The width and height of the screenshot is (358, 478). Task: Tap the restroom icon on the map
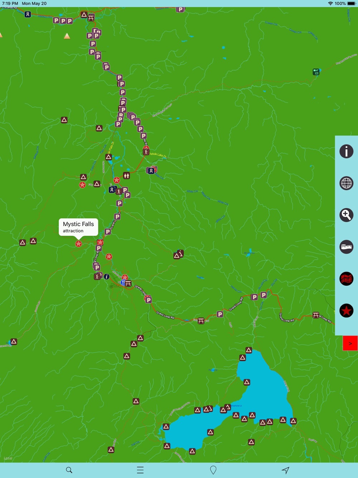[x=126, y=176]
